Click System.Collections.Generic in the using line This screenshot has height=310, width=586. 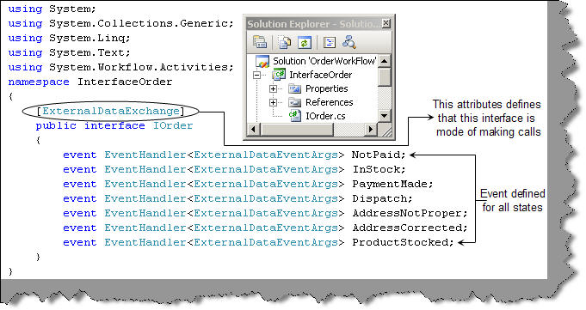139,23
